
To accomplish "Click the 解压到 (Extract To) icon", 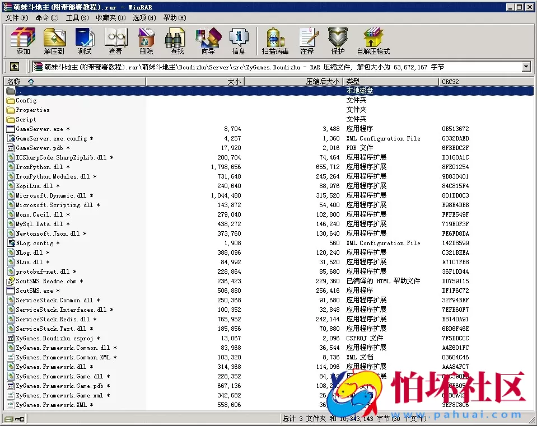I will [54, 41].
